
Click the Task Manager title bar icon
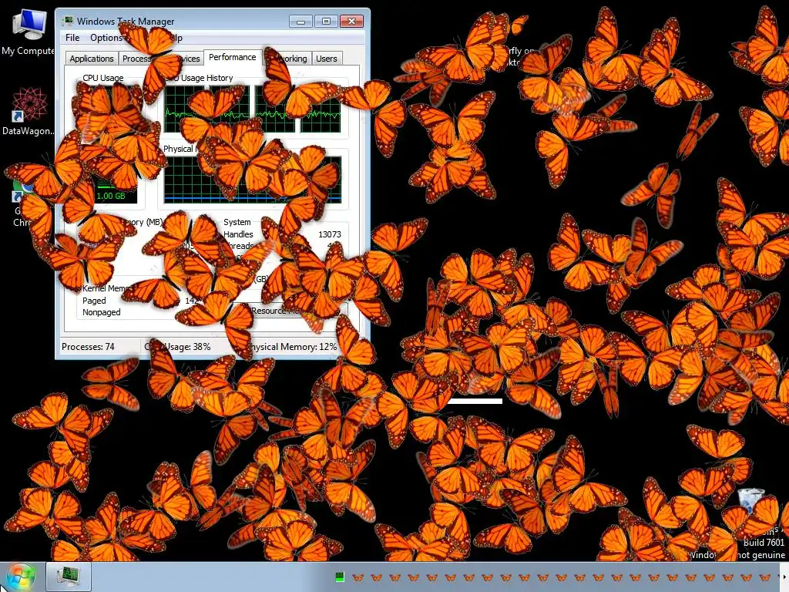click(68, 21)
